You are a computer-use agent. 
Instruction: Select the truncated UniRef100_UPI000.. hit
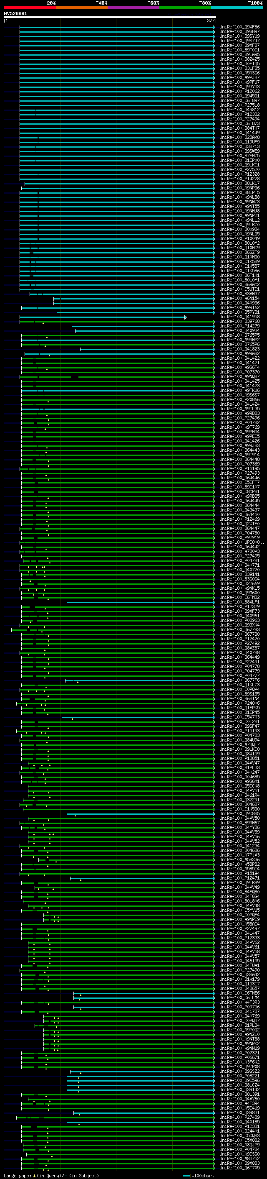[242, 542]
